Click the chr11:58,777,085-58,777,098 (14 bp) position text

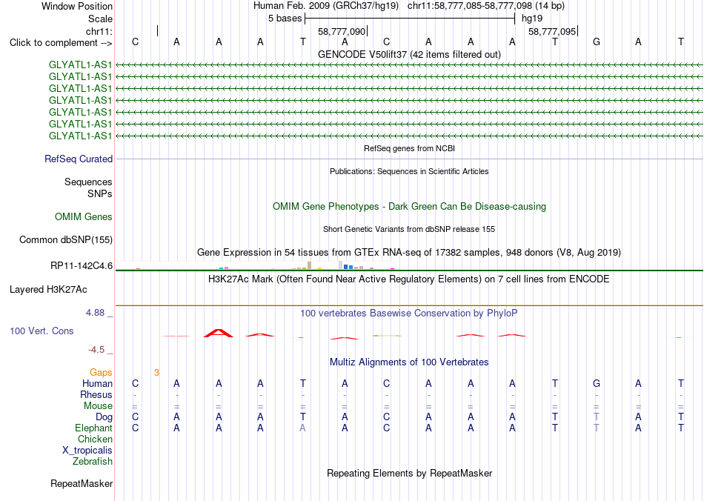pyautogui.click(x=486, y=6)
